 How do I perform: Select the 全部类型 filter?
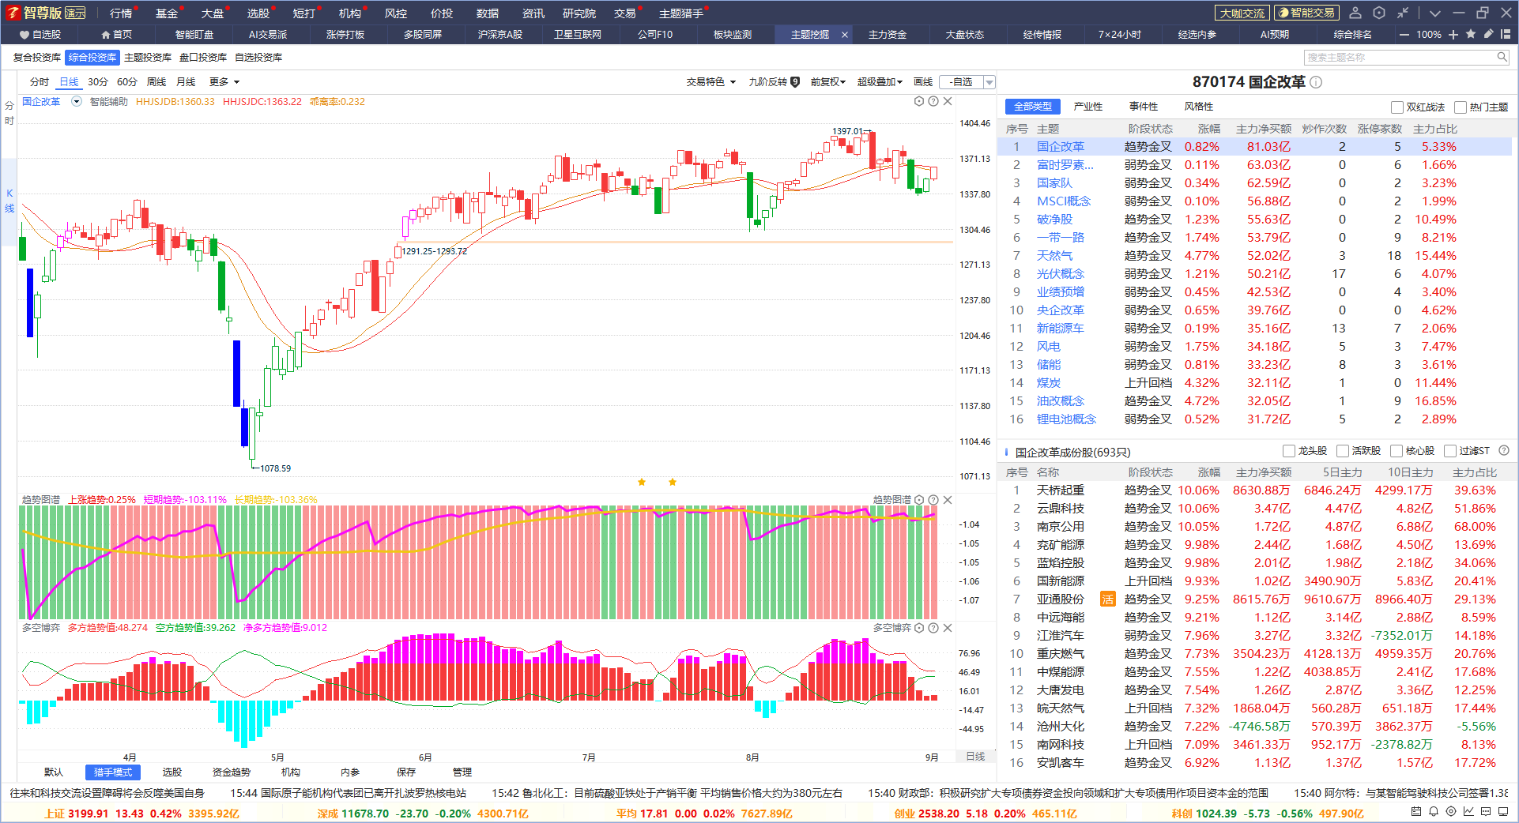[1032, 107]
